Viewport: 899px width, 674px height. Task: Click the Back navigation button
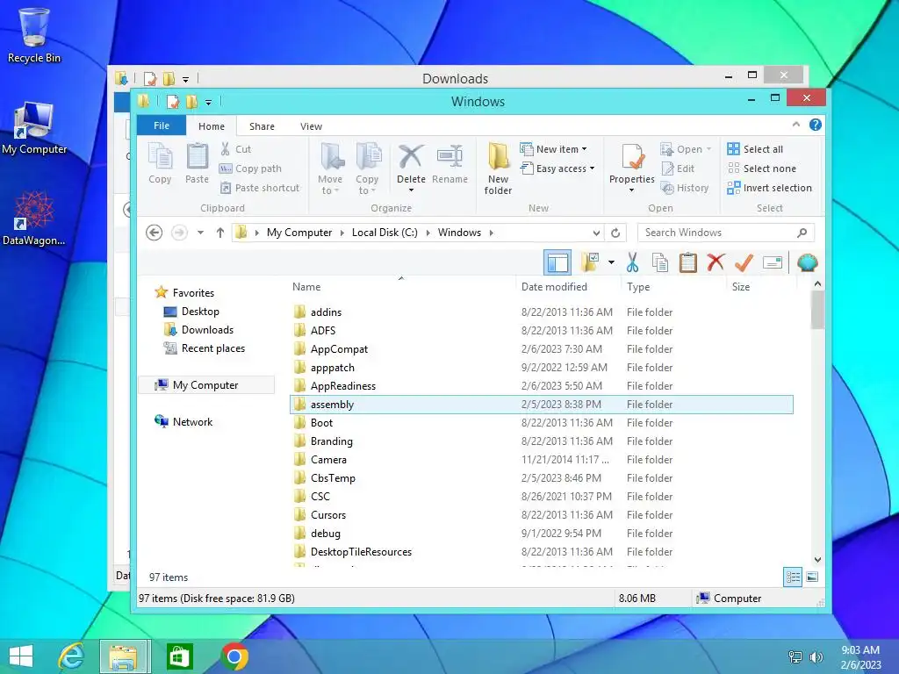pos(155,233)
